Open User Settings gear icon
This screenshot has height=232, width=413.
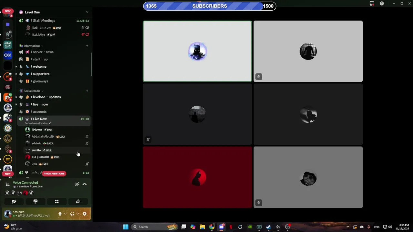pos(85,214)
